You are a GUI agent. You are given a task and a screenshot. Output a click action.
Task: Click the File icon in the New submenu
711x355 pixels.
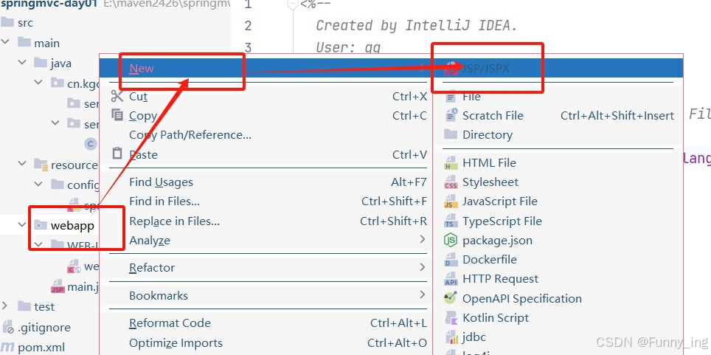pos(451,97)
